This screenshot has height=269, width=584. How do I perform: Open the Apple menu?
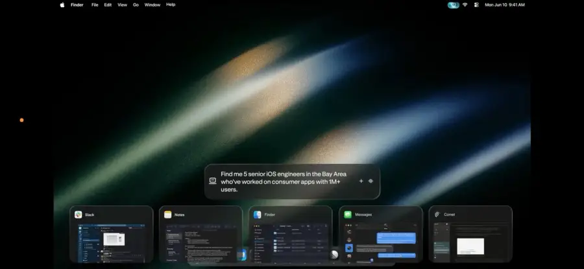[x=62, y=5]
